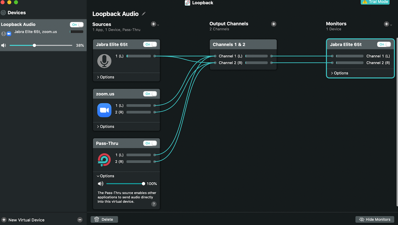Click the Jabra Elite 65t monitor title

(346, 44)
